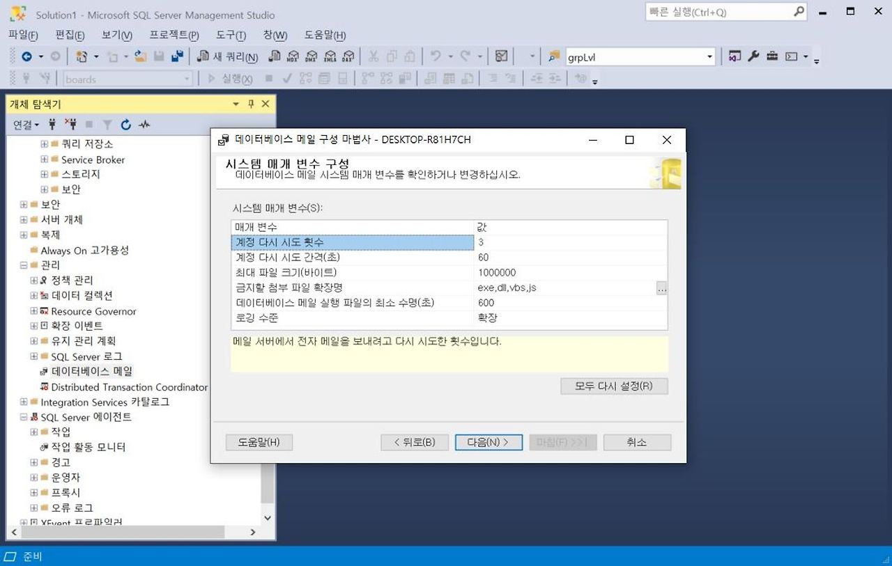Expand the 유지 관리 계획 node
892x566 pixels.
click(34, 341)
